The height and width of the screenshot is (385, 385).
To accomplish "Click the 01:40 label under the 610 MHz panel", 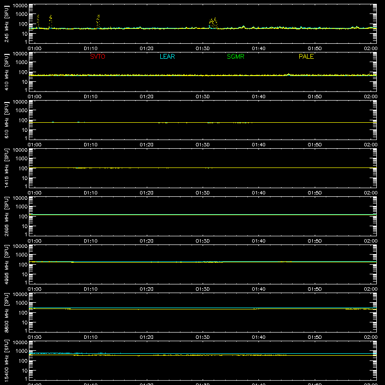I will (258, 145).
